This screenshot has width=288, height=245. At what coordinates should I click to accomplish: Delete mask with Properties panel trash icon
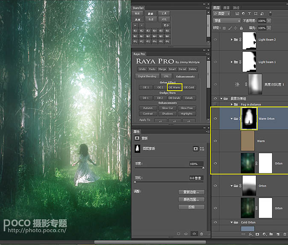(x=202, y=234)
